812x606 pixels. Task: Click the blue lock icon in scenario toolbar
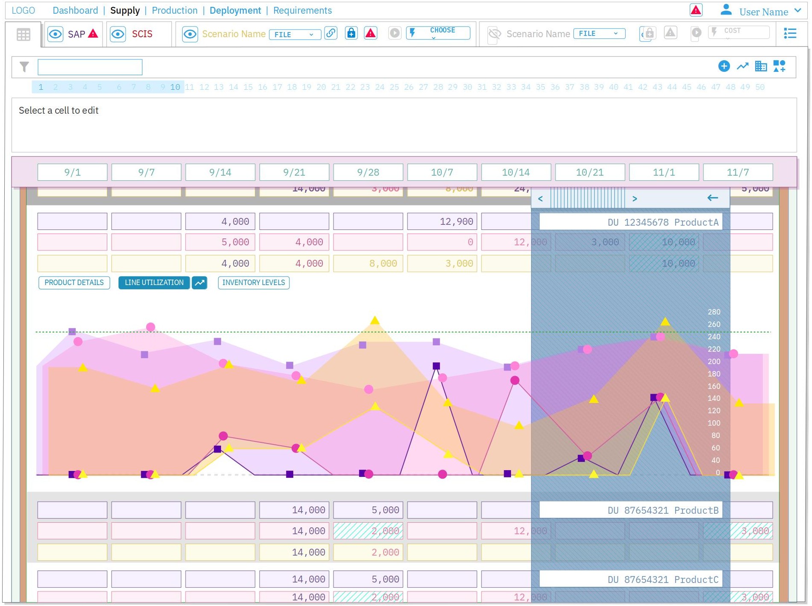pos(351,33)
